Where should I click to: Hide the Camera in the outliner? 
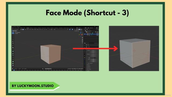pos(96,33)
